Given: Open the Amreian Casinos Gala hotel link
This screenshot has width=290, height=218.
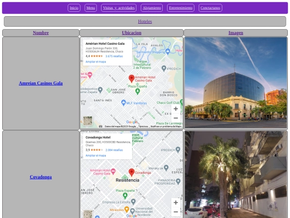Looking at the screenshot, I should (x=41, y=83).
